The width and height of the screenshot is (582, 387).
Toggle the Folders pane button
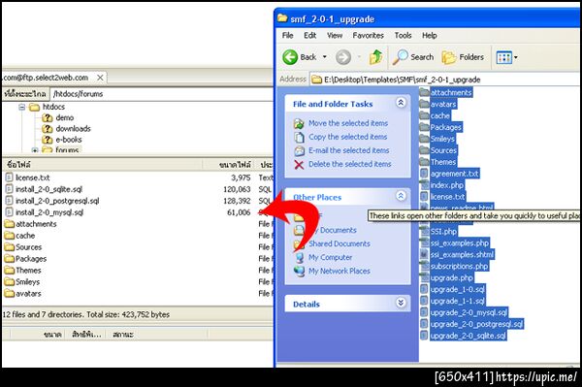coord(463,57)
